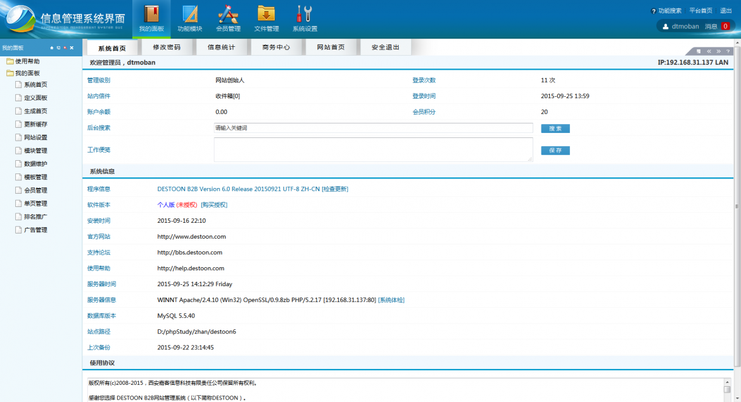Click the question mark icon beside 功能搜索

(654, 11)
